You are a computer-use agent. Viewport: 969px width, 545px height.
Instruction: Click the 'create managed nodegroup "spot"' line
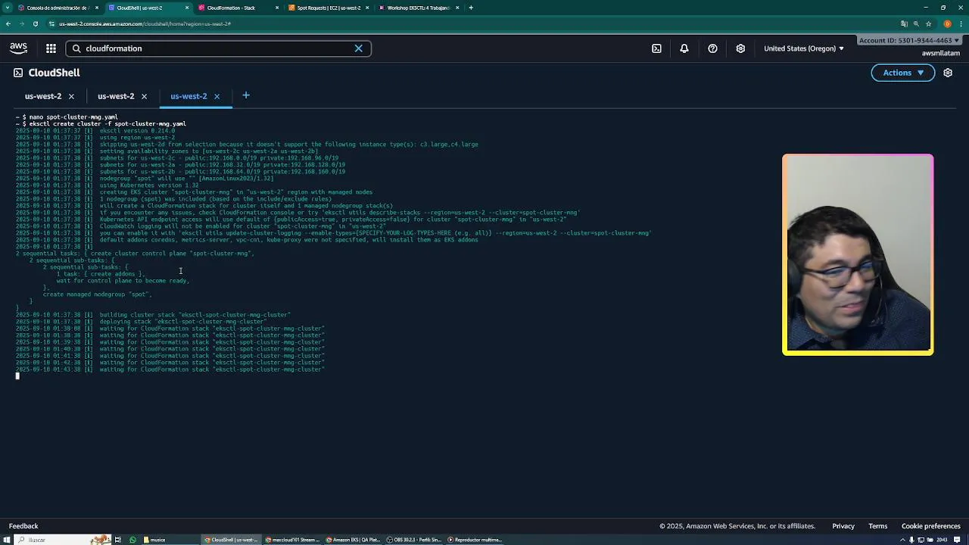tap(97, 294)
